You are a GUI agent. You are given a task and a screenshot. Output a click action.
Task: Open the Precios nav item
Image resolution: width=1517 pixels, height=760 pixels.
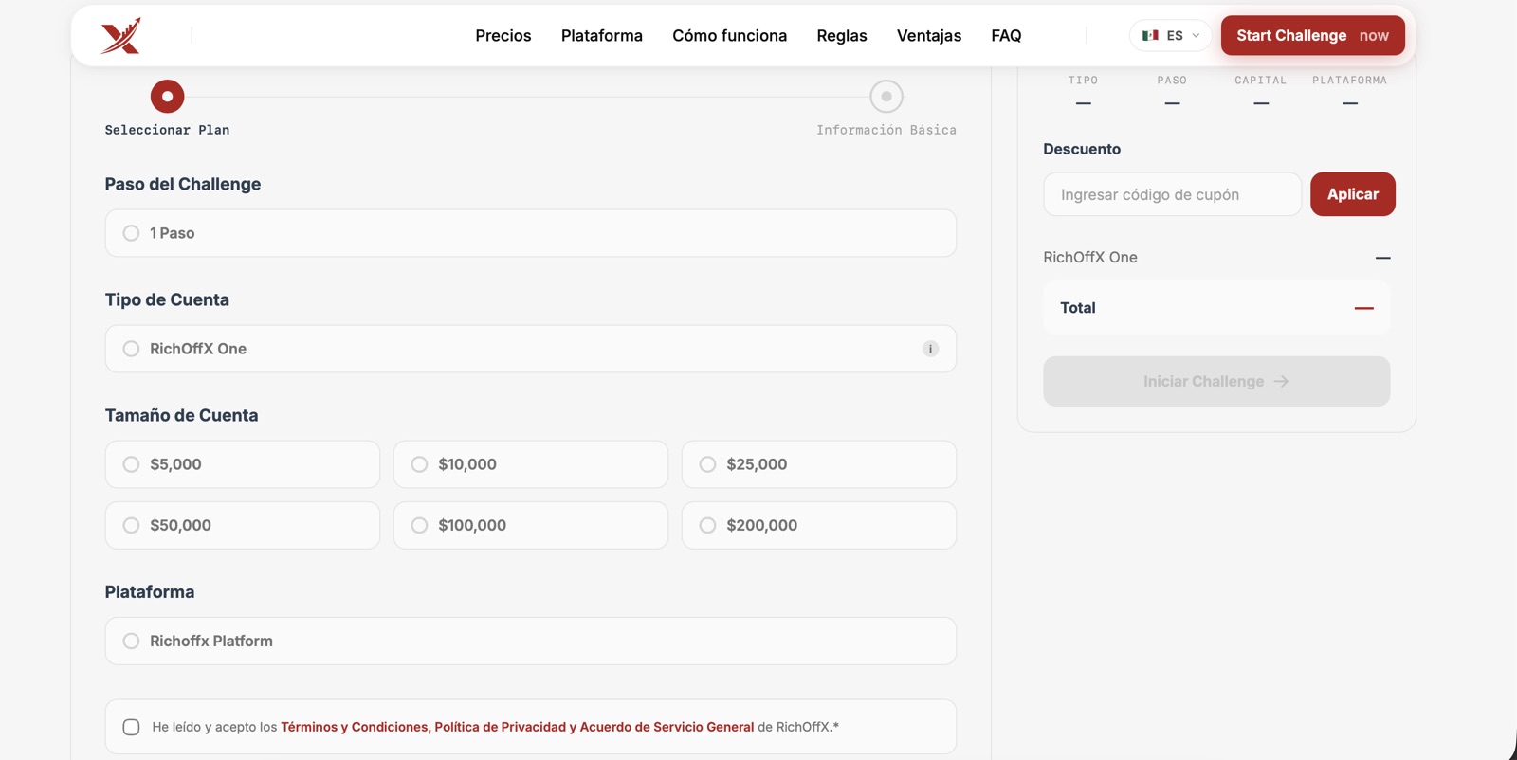(x=503, y=36)
